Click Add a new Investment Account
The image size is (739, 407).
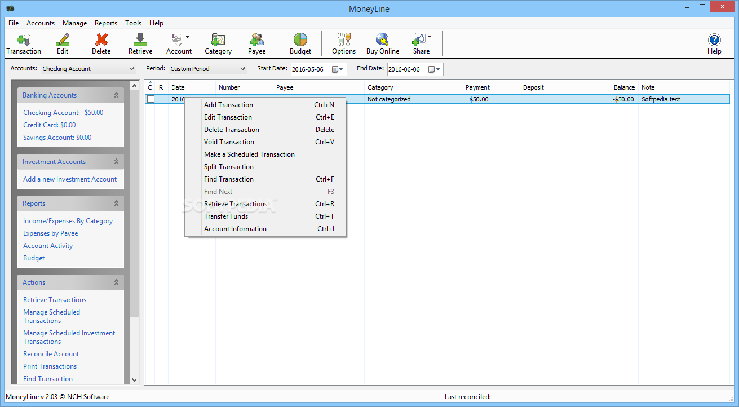tap(70, 179)
